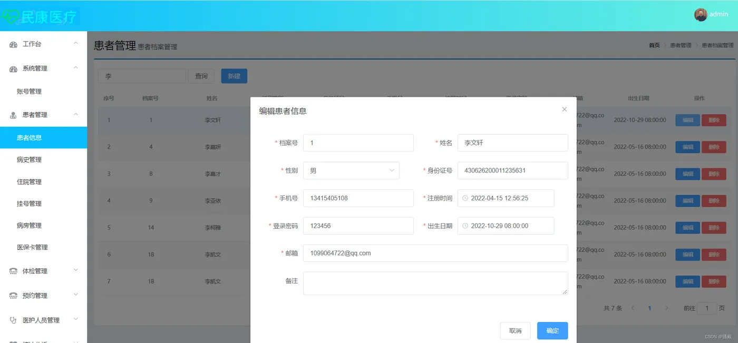The width and height of the screenshot is (738, 343).
Task: Click the 医护人员管理 stethoscope icon
Action: coord(14,320)
